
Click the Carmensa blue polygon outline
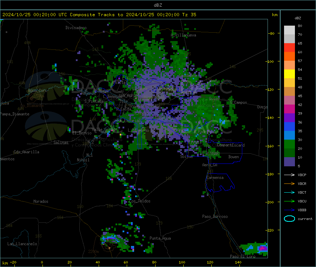pyautogui.click(x=220, y=182)
